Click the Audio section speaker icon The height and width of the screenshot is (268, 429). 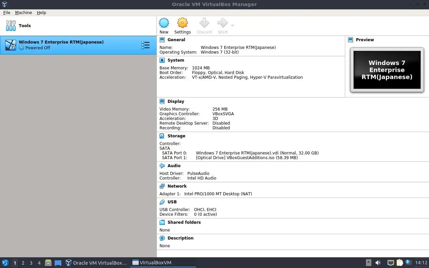click(162, 166)
